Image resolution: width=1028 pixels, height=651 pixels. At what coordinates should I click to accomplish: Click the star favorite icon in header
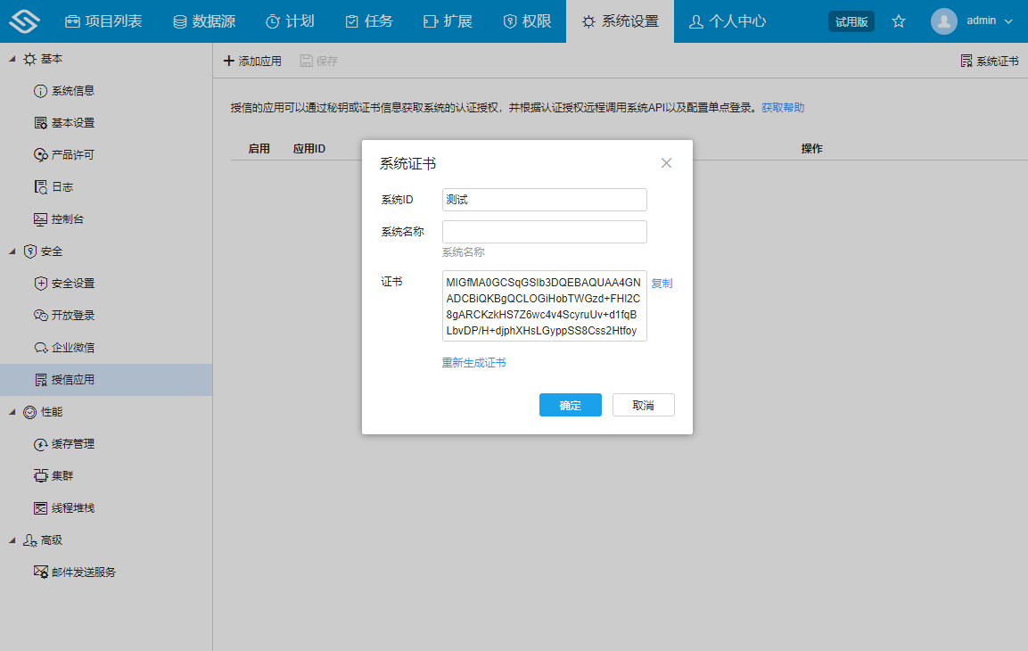pyautogui.click(x=899, y=21)
